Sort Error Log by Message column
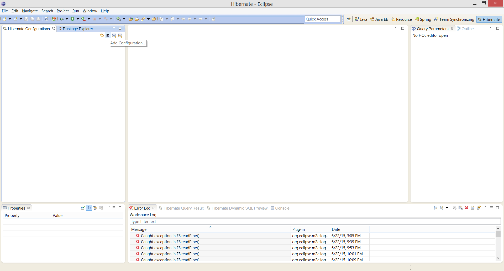Screen dimensions: 504x271 [210, 229]
